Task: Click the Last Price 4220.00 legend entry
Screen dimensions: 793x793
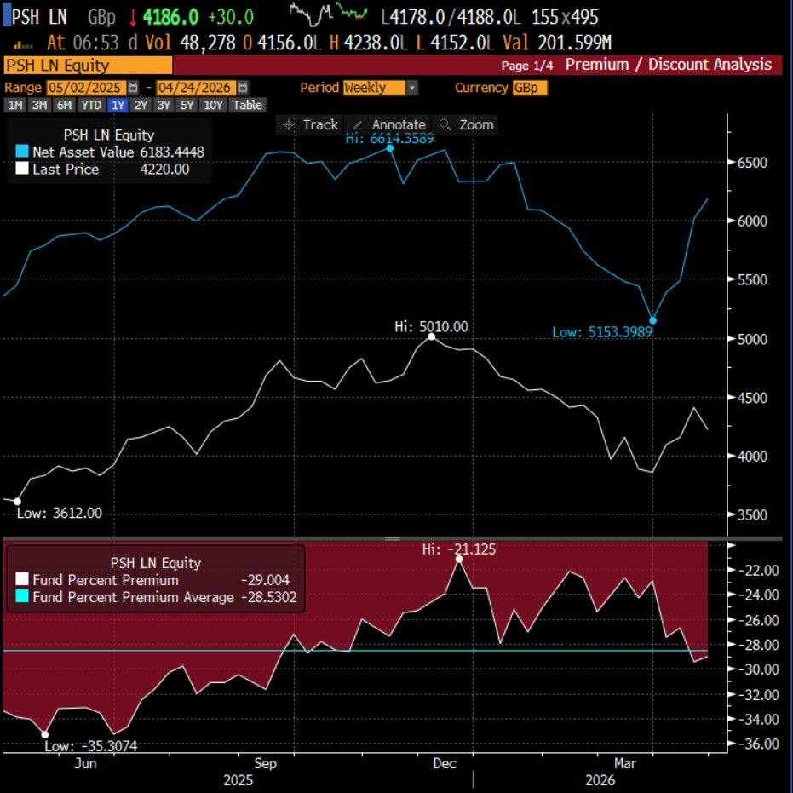Action: click(x=103, y=169)
